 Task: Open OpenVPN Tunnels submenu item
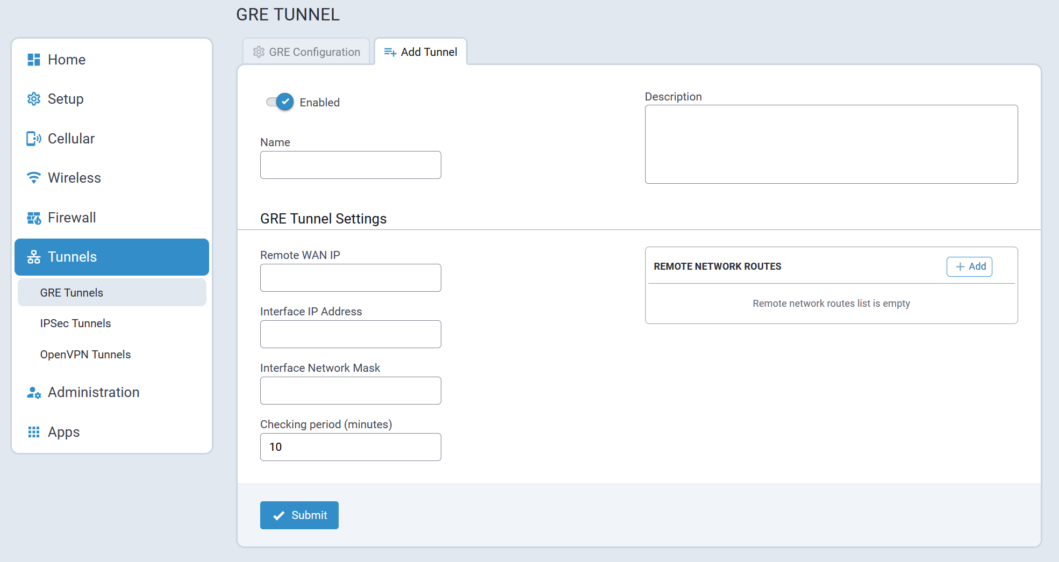click(x=85, y=355)
